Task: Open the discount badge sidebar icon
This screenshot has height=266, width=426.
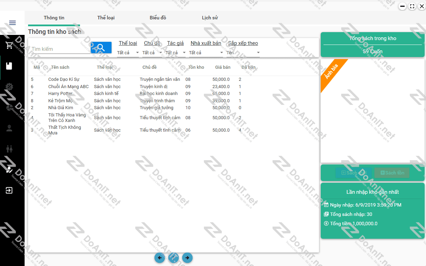Action: click(9, 87)
